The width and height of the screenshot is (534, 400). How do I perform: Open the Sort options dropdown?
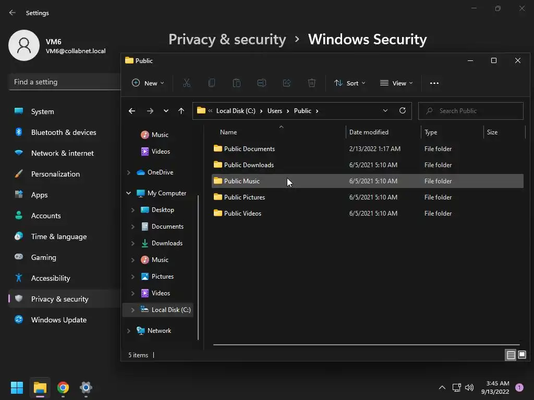tap(350, 83)
